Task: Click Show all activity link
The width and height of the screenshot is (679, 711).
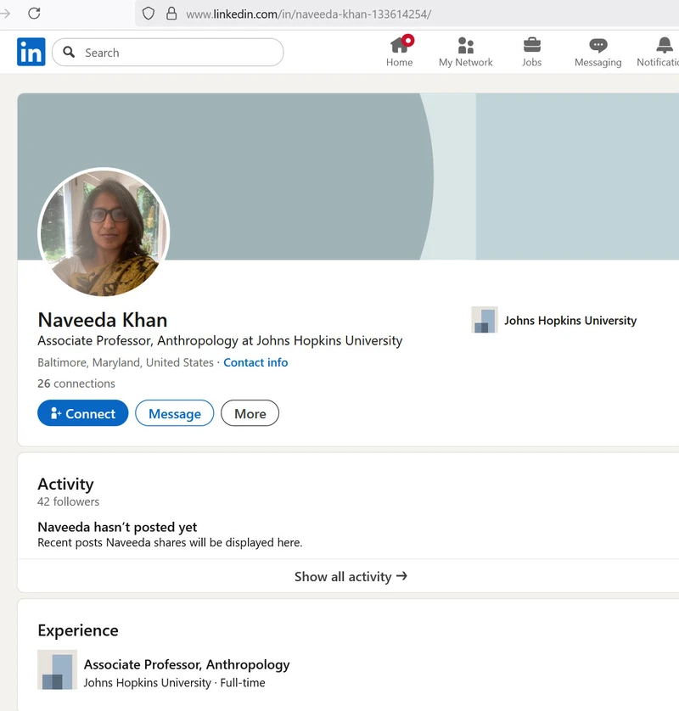Action: (x=351, y=576)
